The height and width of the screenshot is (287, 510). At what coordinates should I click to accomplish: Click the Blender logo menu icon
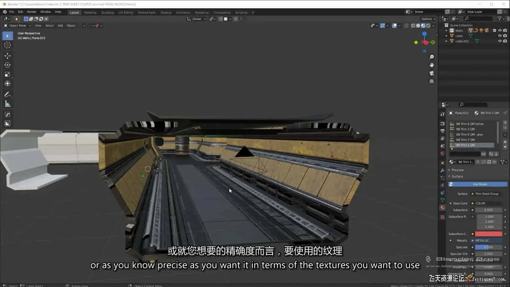point(5,12)
